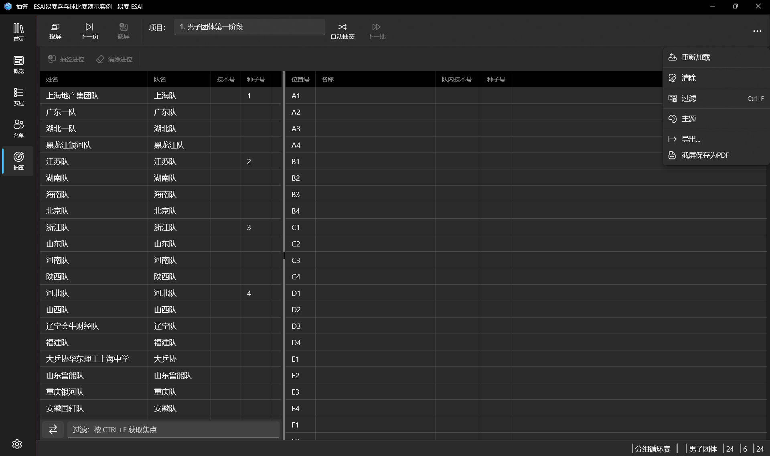770x456 pixels.
Task: Choose 导出... from the menu
Action: pos(715,139)
